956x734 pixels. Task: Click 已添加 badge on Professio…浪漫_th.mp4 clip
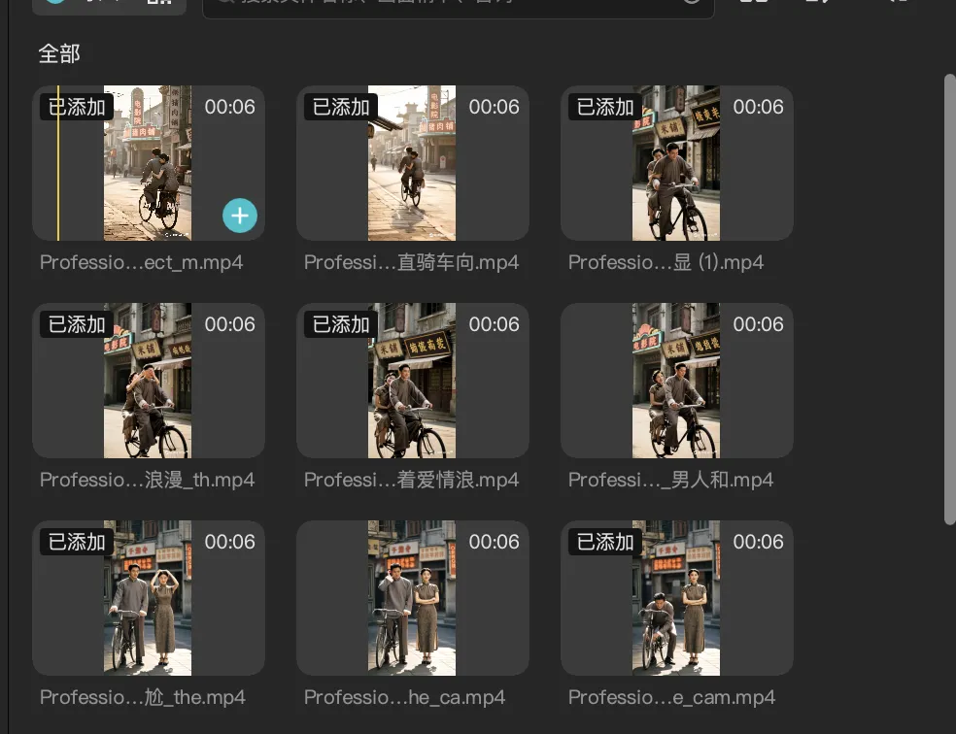coord(77,324)
